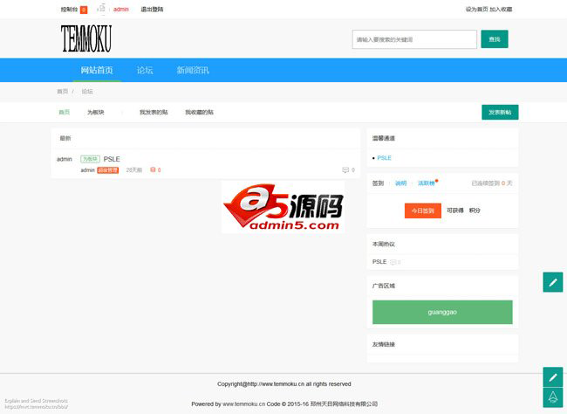Open the PSLE post title in the list
Screen dimensions: 567x414
click(112, 159)
